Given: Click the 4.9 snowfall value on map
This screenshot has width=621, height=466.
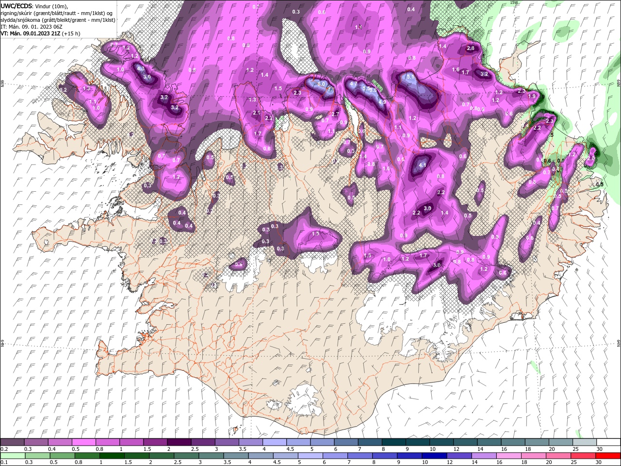Looking at the screenshot, I should point(382,102).
